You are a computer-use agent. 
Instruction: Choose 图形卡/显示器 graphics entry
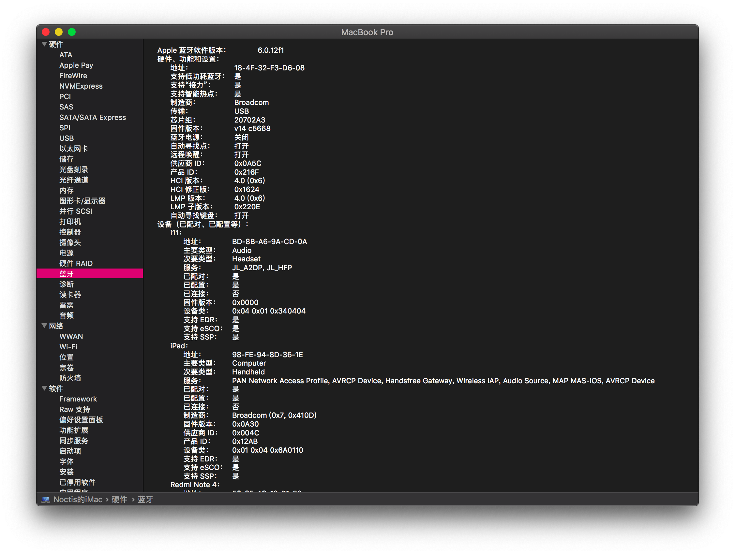82,201
